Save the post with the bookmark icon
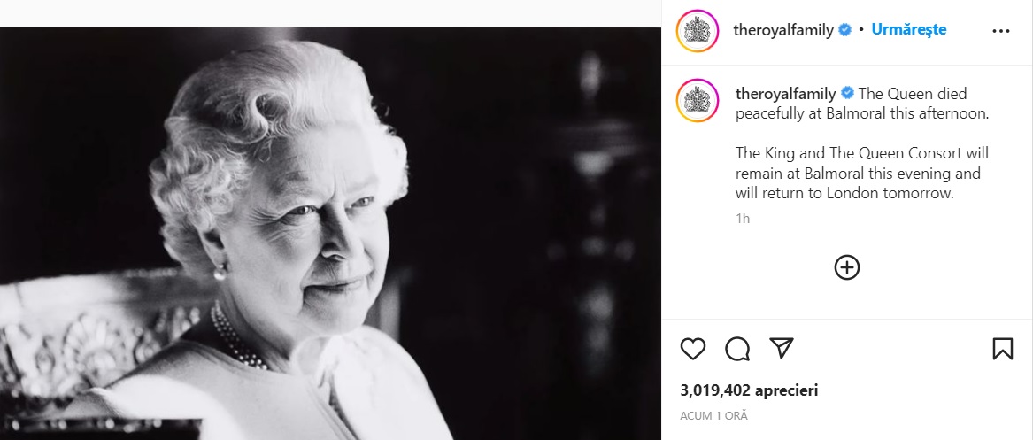 coord(1002,349)
